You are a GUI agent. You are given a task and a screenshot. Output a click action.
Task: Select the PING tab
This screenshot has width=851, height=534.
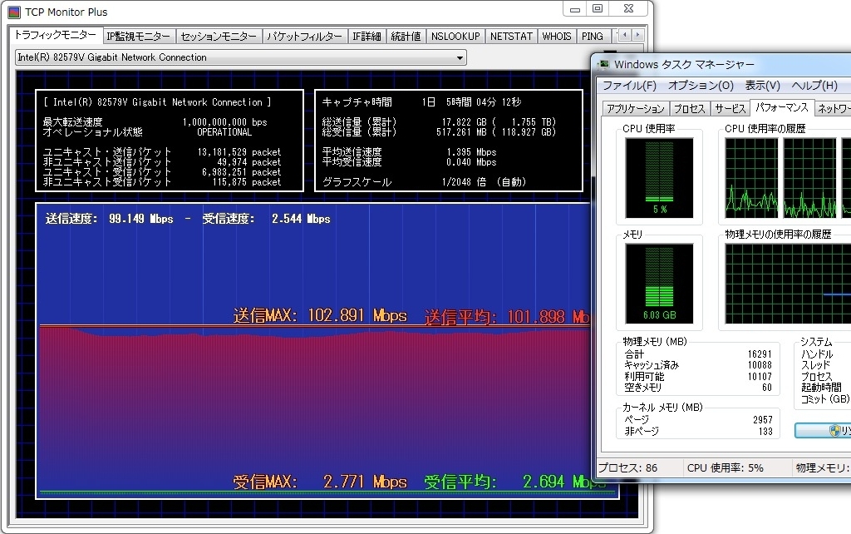(x=592, y=37)
